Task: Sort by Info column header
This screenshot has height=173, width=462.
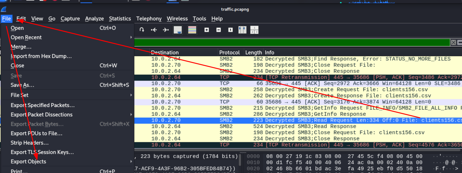Action: tap(363, 52)
